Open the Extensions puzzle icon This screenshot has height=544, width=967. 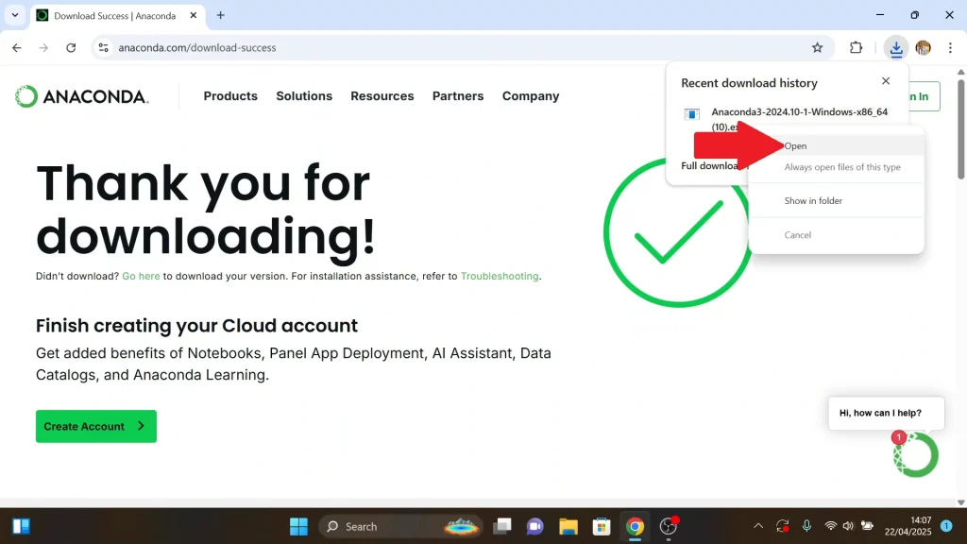click(856, 47)
